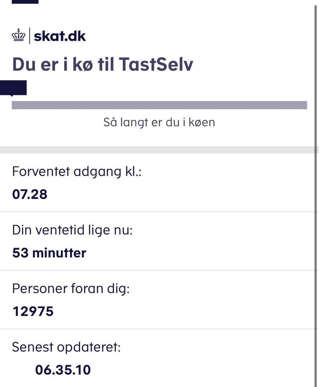
Task: Click the vertical scrollbar on the right
Action: [316, 195]
